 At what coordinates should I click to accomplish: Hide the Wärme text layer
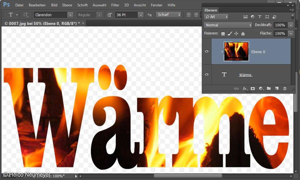[207, 74]
